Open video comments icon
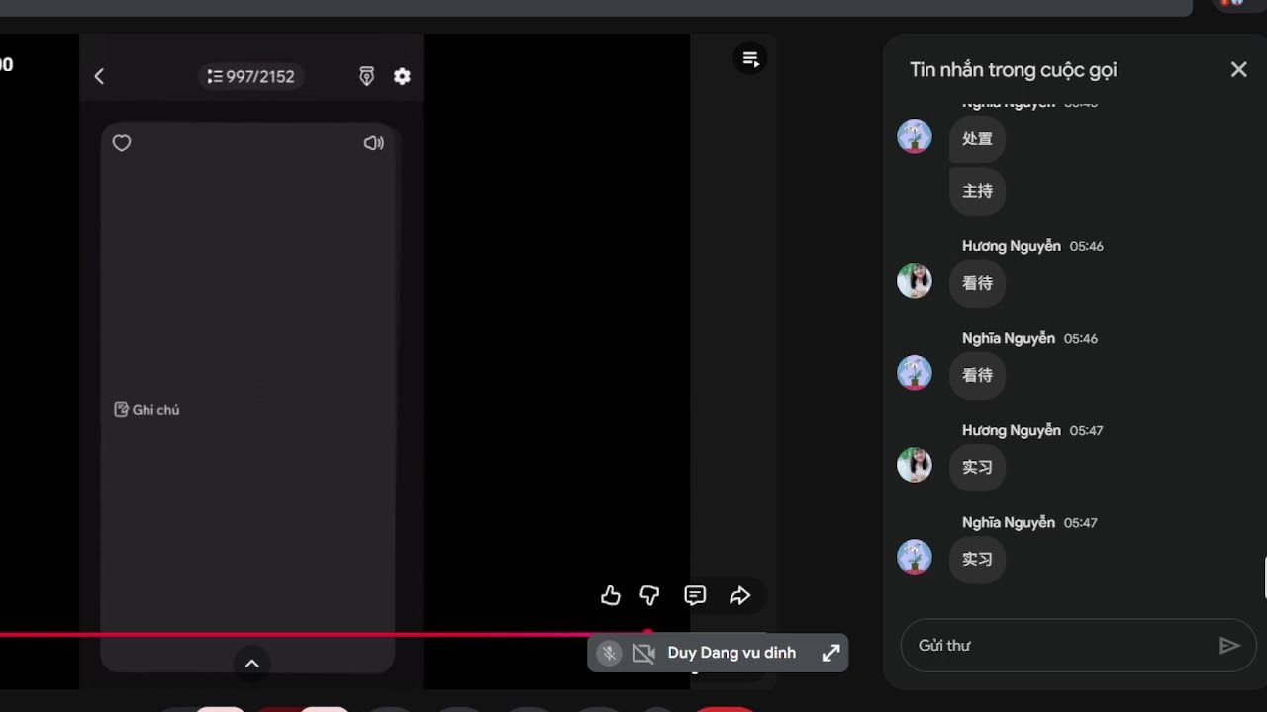The image size is (1267, 712). [695, 595]
